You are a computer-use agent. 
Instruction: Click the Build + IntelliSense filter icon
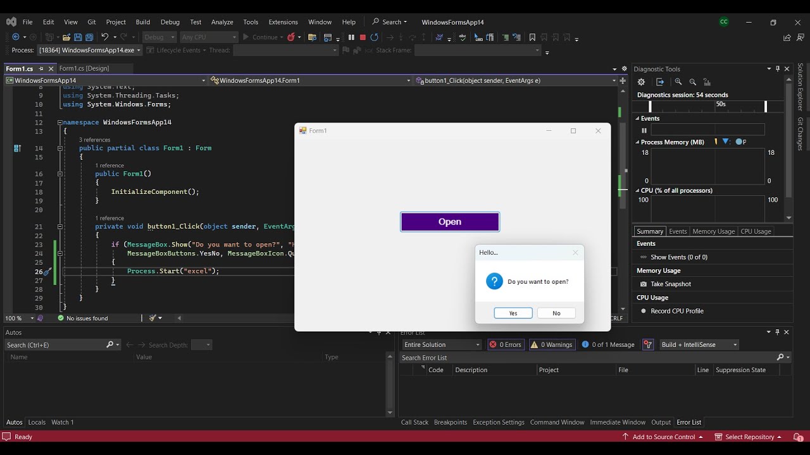pyautogui.click(x=648, y=344)
